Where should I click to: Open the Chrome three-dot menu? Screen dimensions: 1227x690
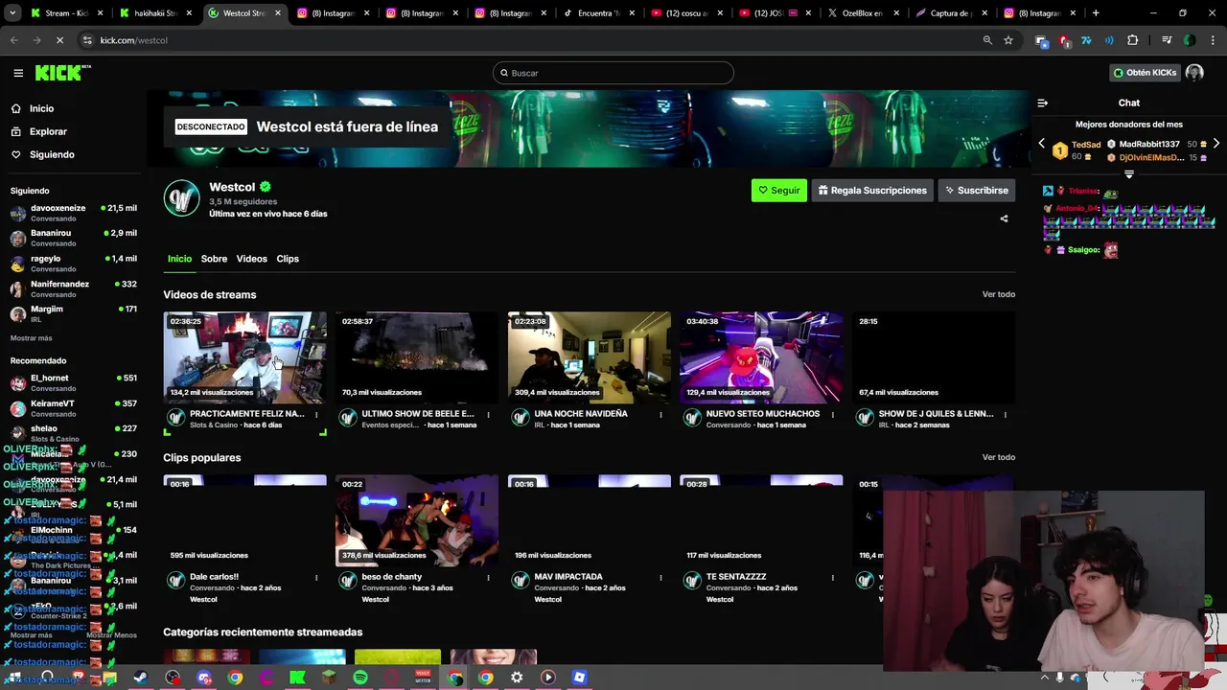(x=1213, y=40)
